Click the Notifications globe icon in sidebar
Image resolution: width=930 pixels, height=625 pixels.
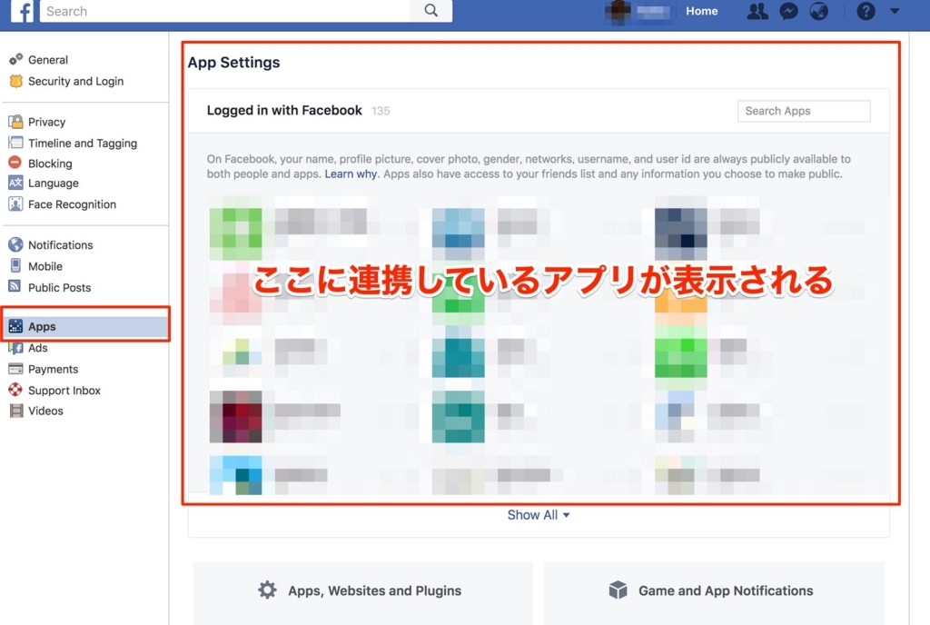click(x=16, y=244)
